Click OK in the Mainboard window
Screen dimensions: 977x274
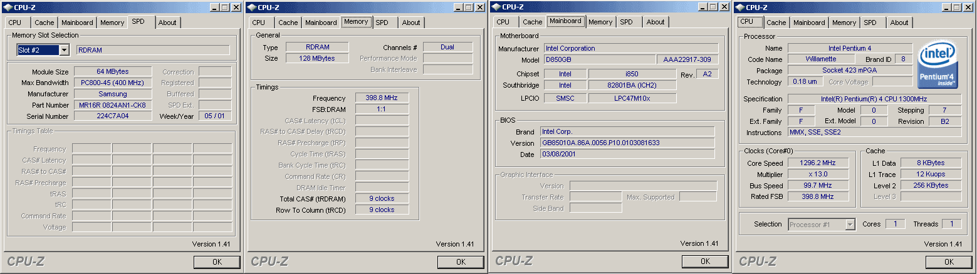click(705, 261)
